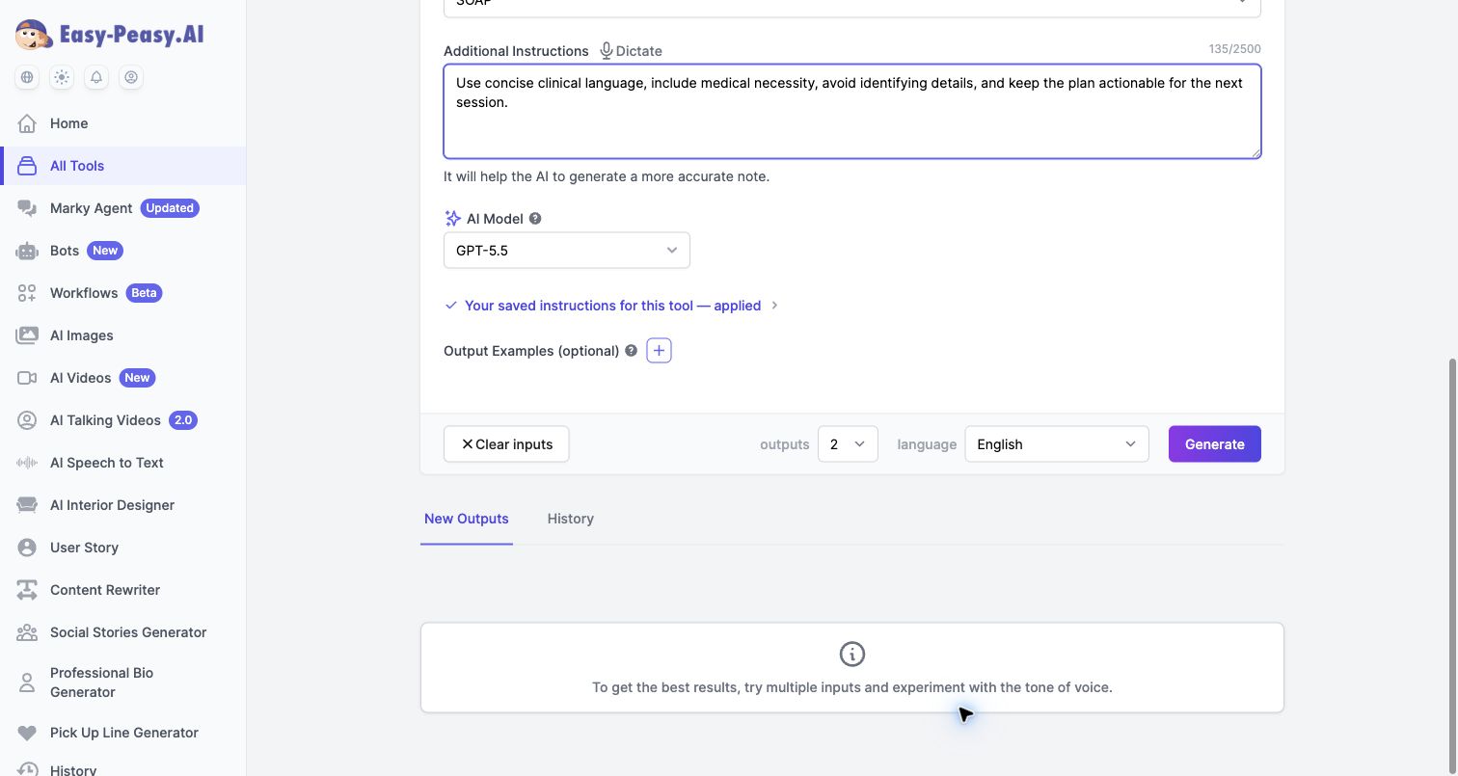Open Marky Agent in the sidebar
1458x776 pixels.
point(123,208)
